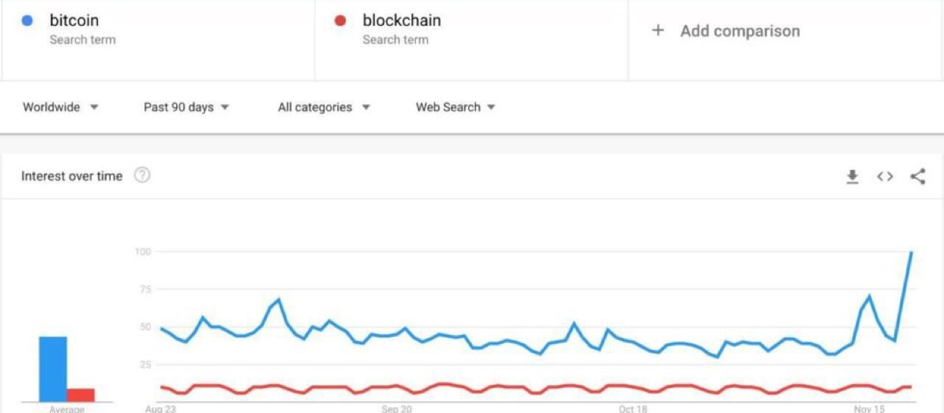
Task: Share the Interest over time chart
Action: pos(917,177)
